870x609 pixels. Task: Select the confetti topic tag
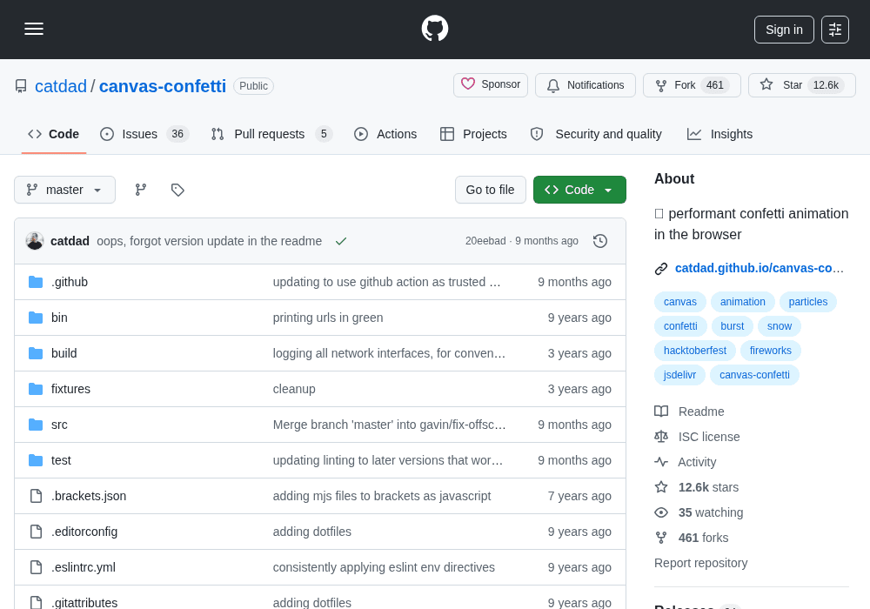tap(680, 326)
